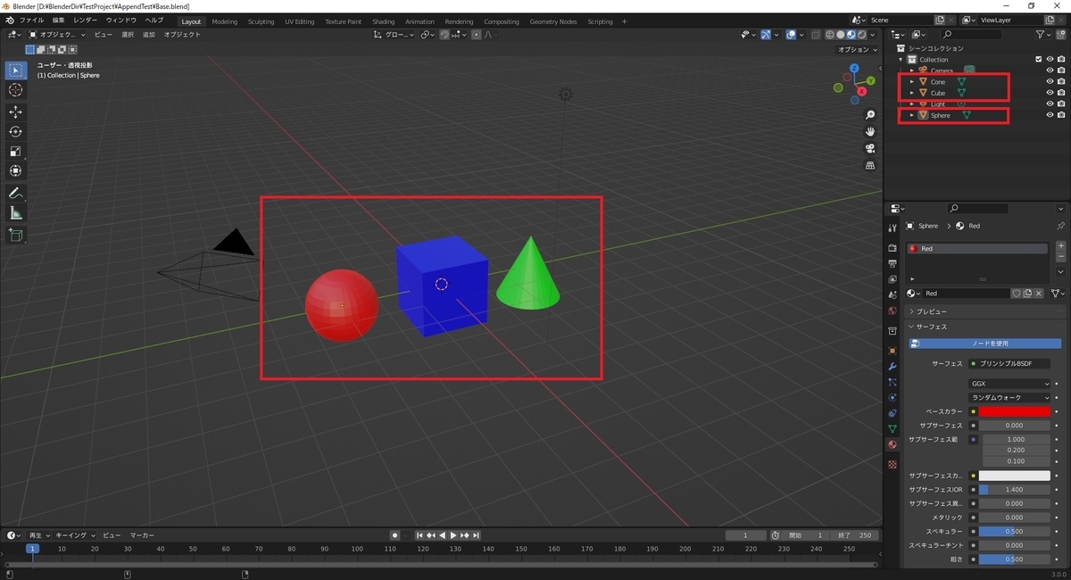The image size is (1071, 580).
Task: Activate the Scale tool
Action: (16, 151)
